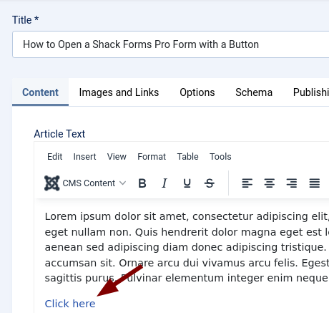Click the Lorem ipsum paragraph in the editor
The height and width of the screenshot is (313, 329).
click(187, 247)
